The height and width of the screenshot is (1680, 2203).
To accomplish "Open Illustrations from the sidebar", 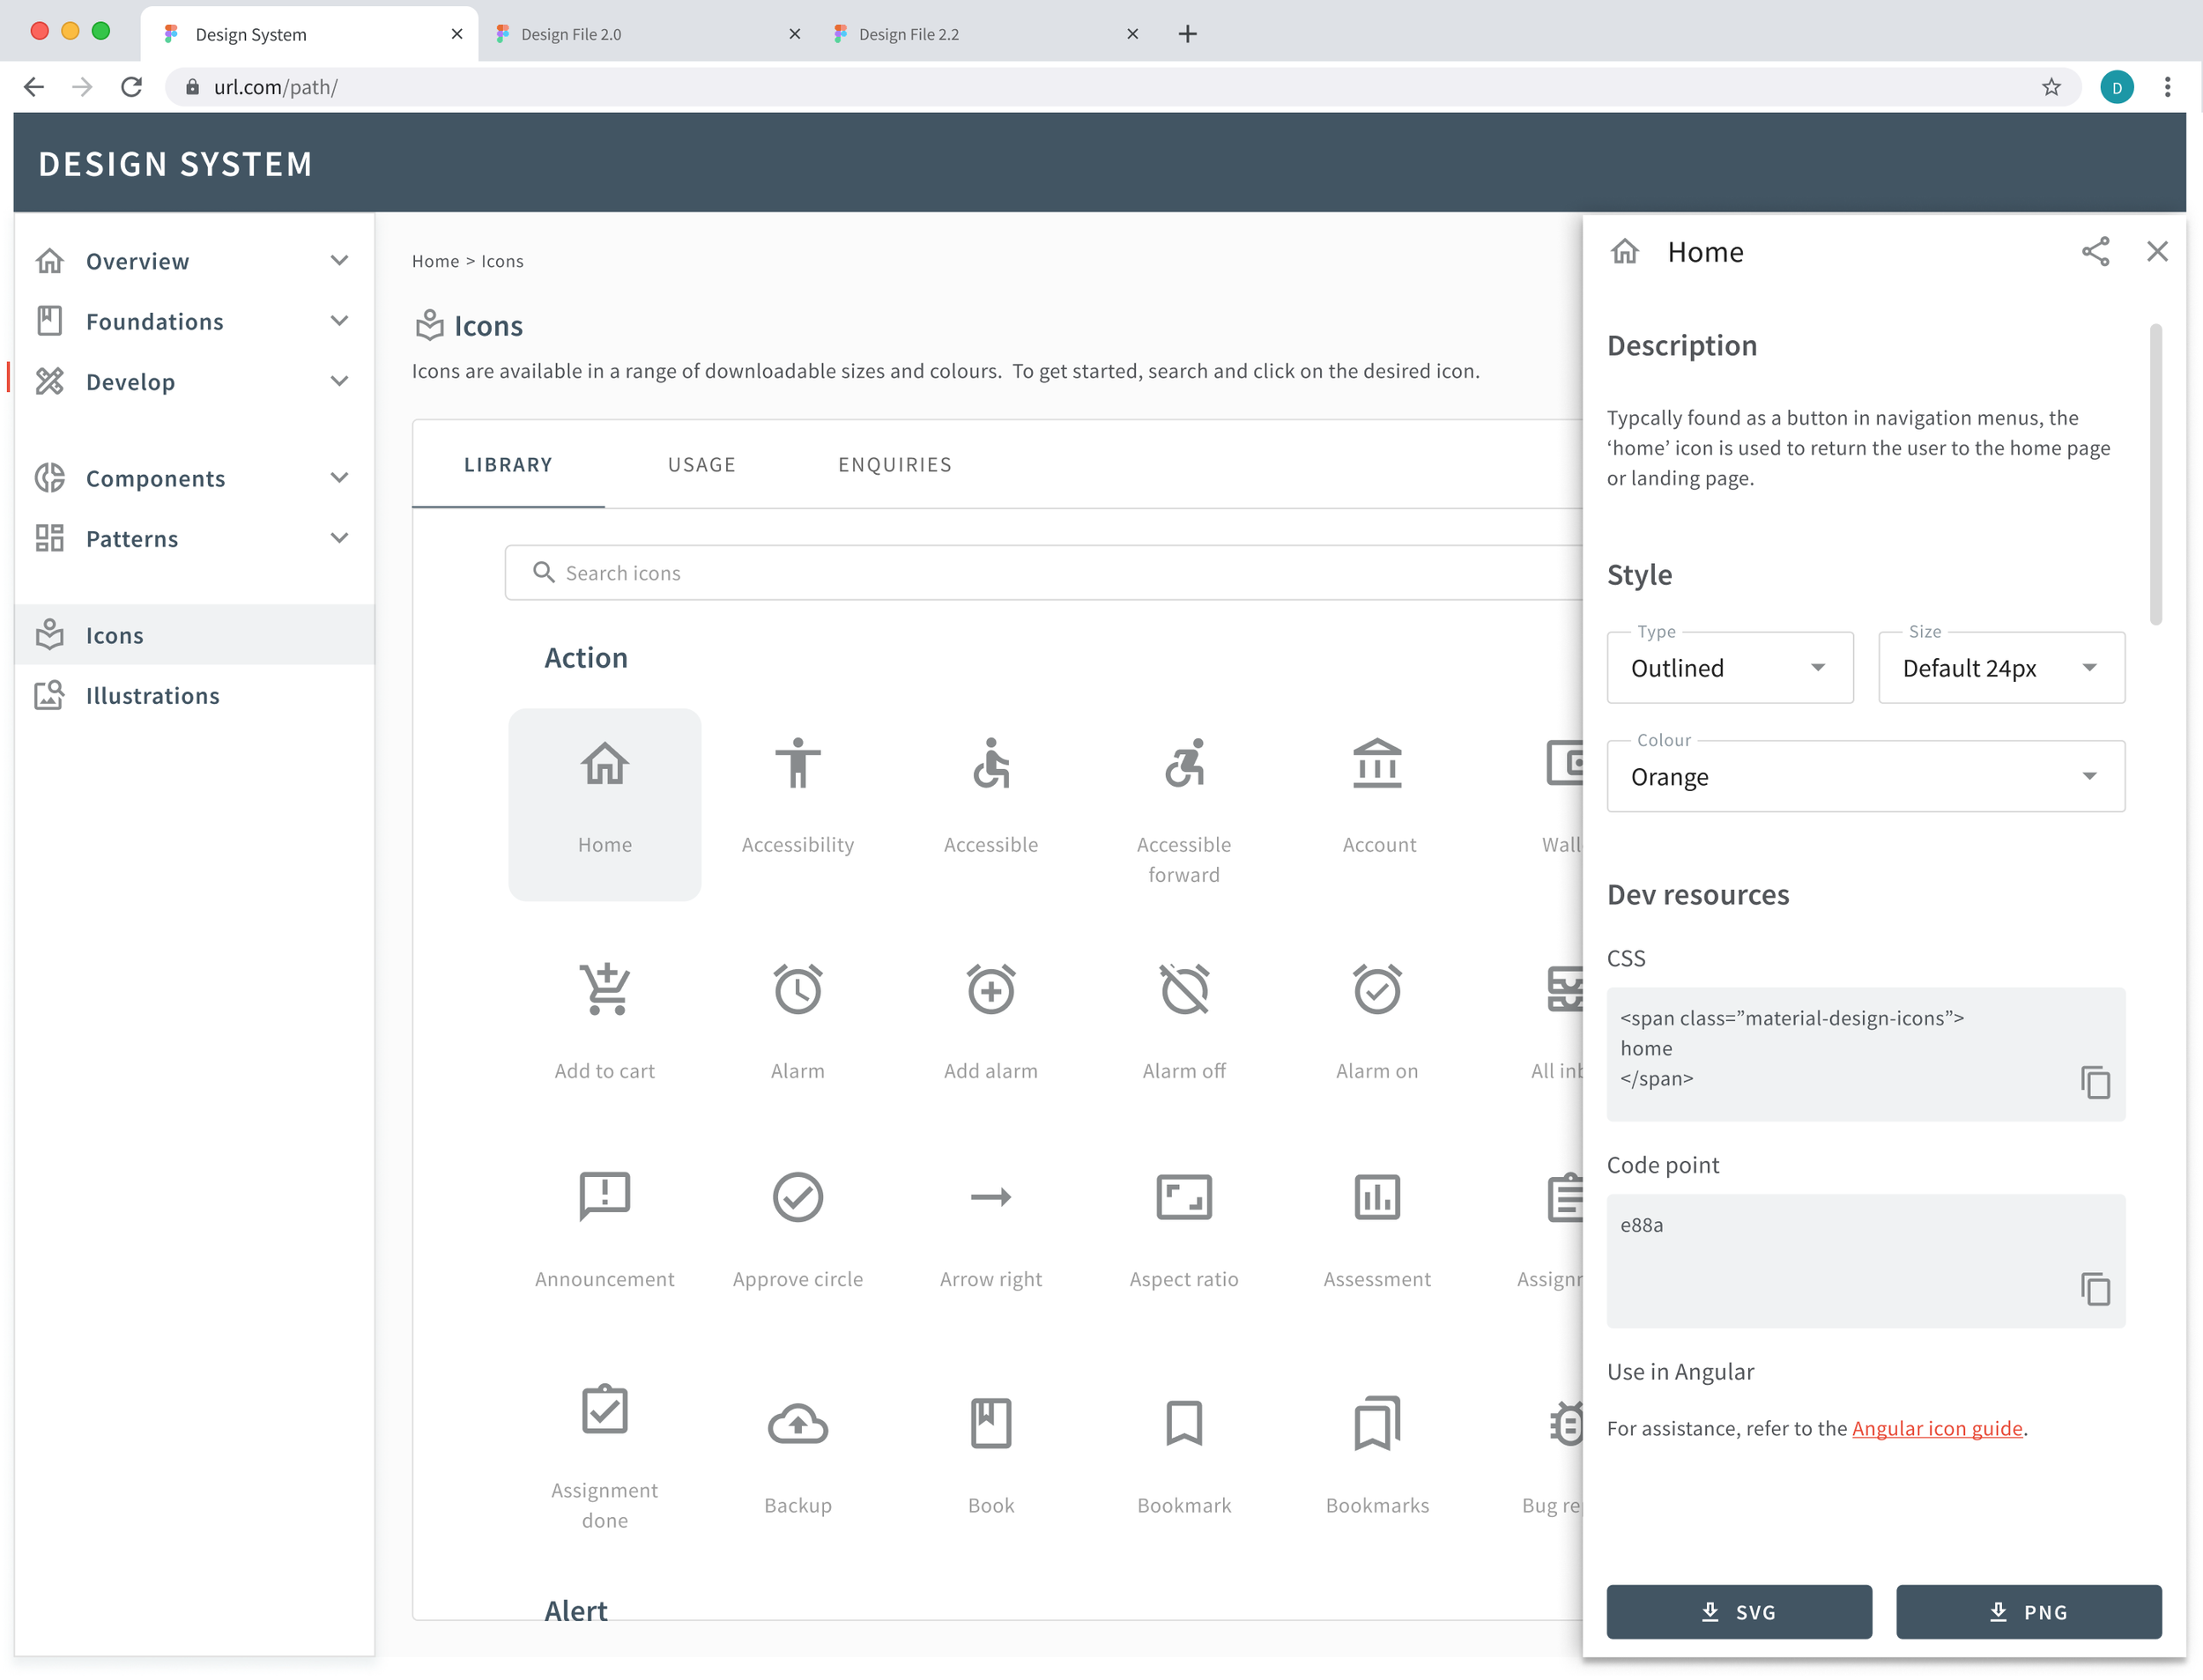I will 152,695.
